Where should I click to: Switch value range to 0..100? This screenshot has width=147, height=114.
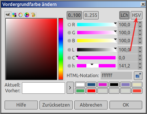[74, 15]
